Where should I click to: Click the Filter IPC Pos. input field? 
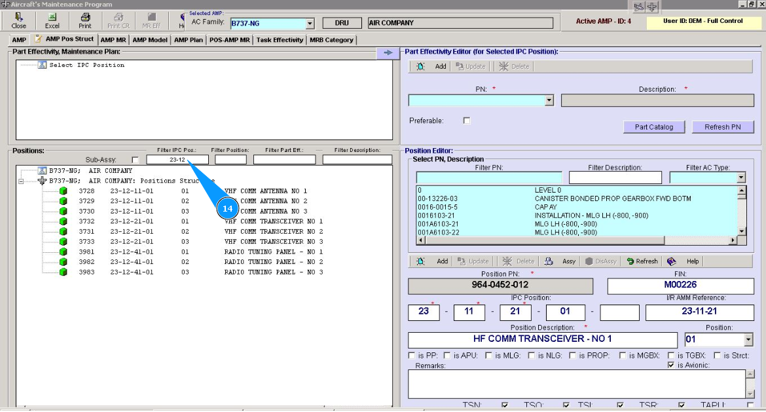tap(177, 160)
